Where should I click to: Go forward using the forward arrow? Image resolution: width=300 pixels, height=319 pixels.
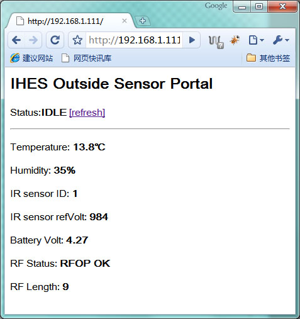coord(33,40)
